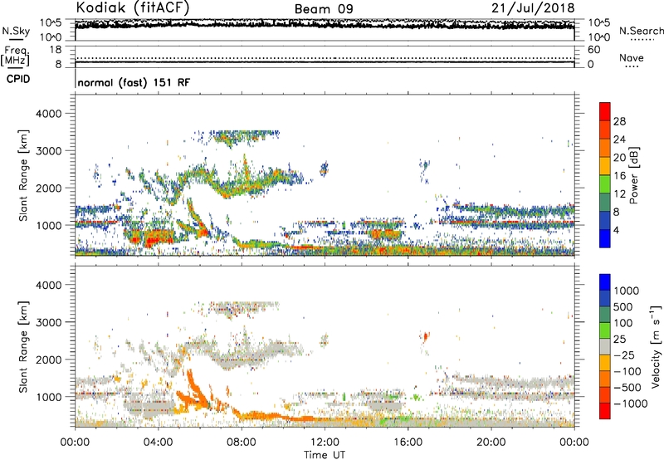Screen dimensions: 664x460
Task: Click the Nave legend label
Action: click(x=632, y=57)
